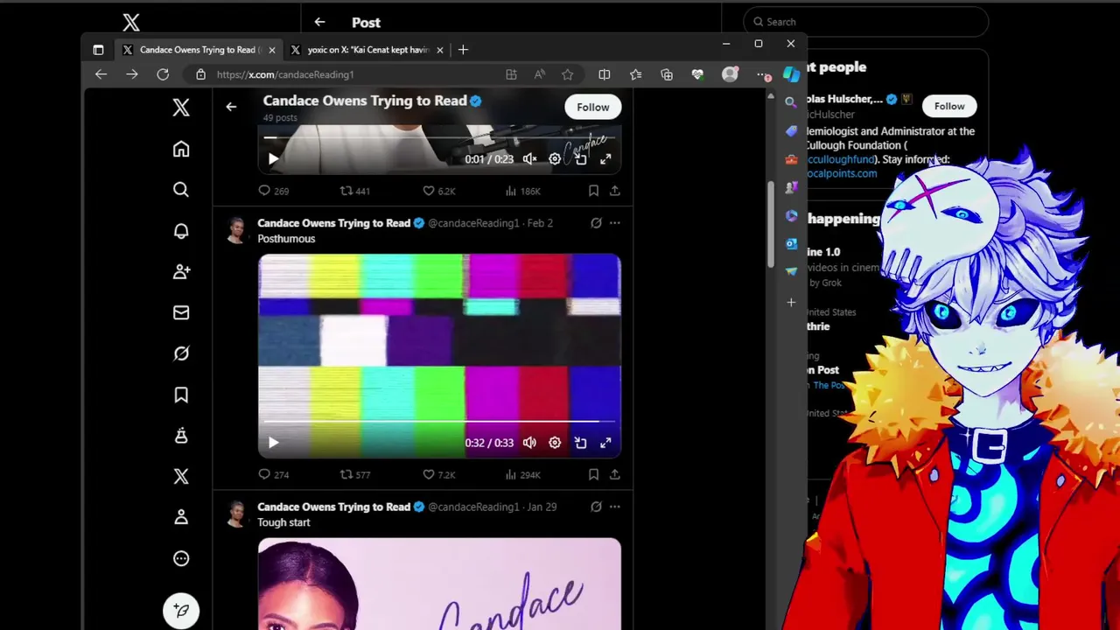Open settings gear on the 0:23 video
Screen dimensions: 1120x630
555,159
